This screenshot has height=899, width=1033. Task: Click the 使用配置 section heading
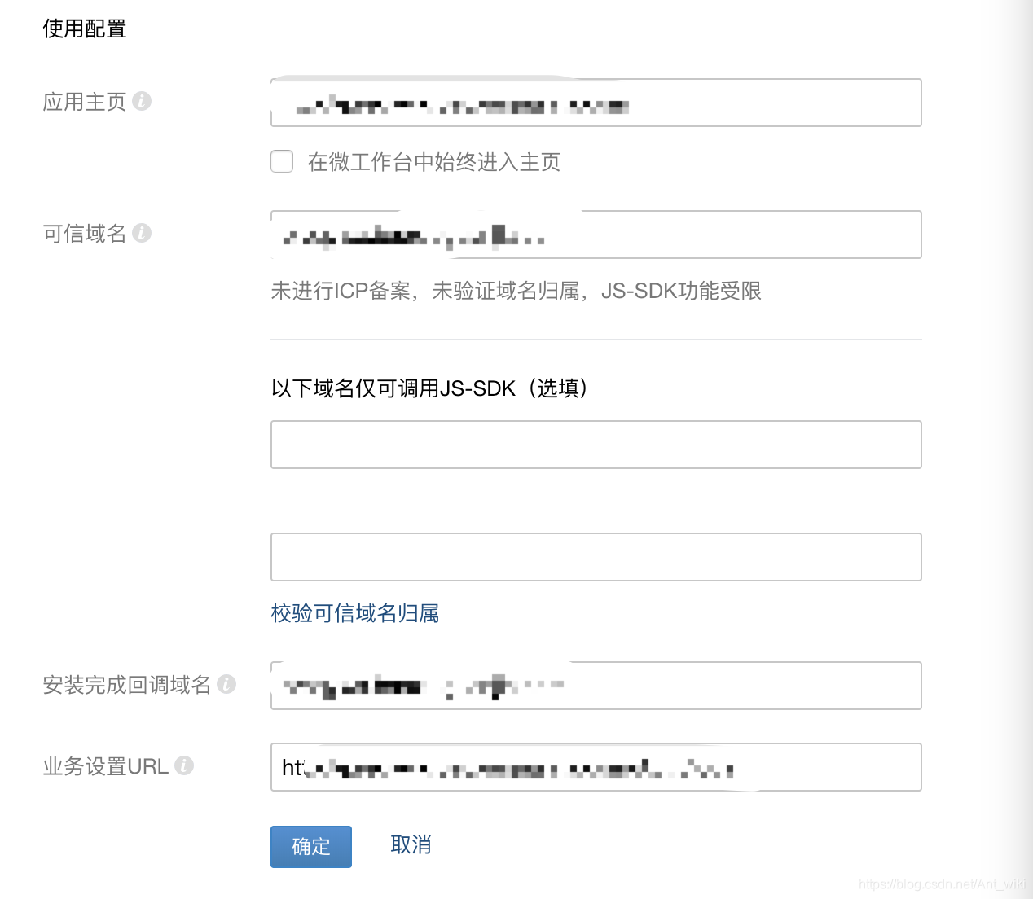pyautogui.click(x=85, y=29)
